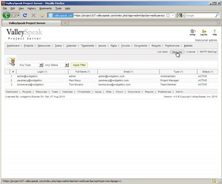This screenshot has width=222, height=184.
Task: Click the Stop loading X icon
Action: coord(33,15)
